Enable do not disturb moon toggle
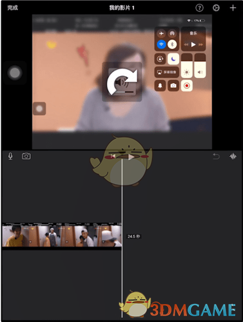 (x=173, y=59)
